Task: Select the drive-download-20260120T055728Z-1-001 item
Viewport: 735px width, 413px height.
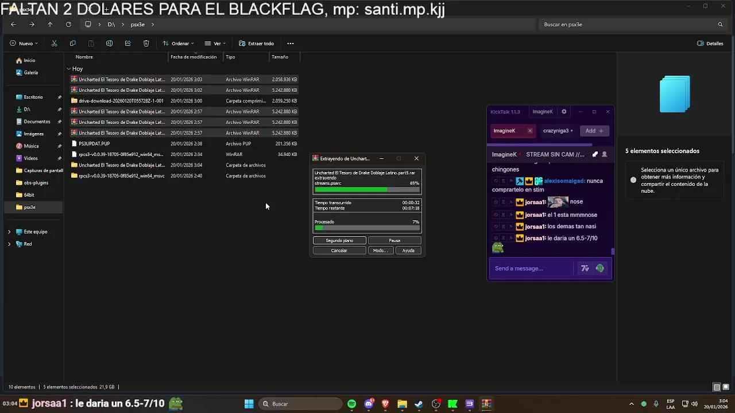Action: tap(184, 101)
